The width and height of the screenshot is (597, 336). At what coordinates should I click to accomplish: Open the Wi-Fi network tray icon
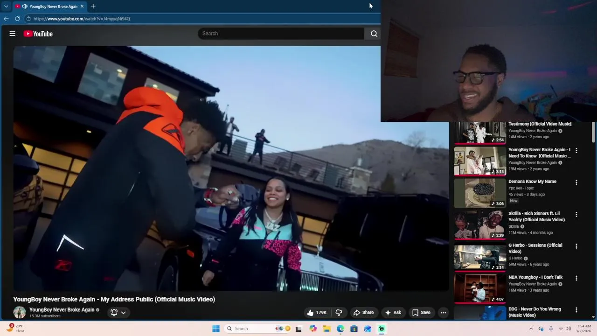click(x=561, y=329)
